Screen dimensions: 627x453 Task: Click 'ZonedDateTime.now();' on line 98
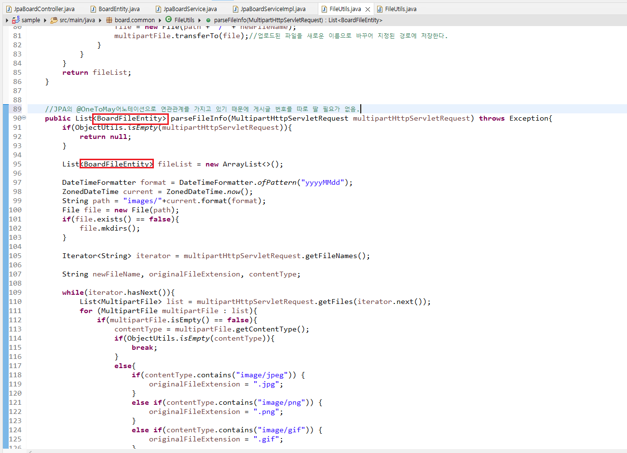point(209,192)
